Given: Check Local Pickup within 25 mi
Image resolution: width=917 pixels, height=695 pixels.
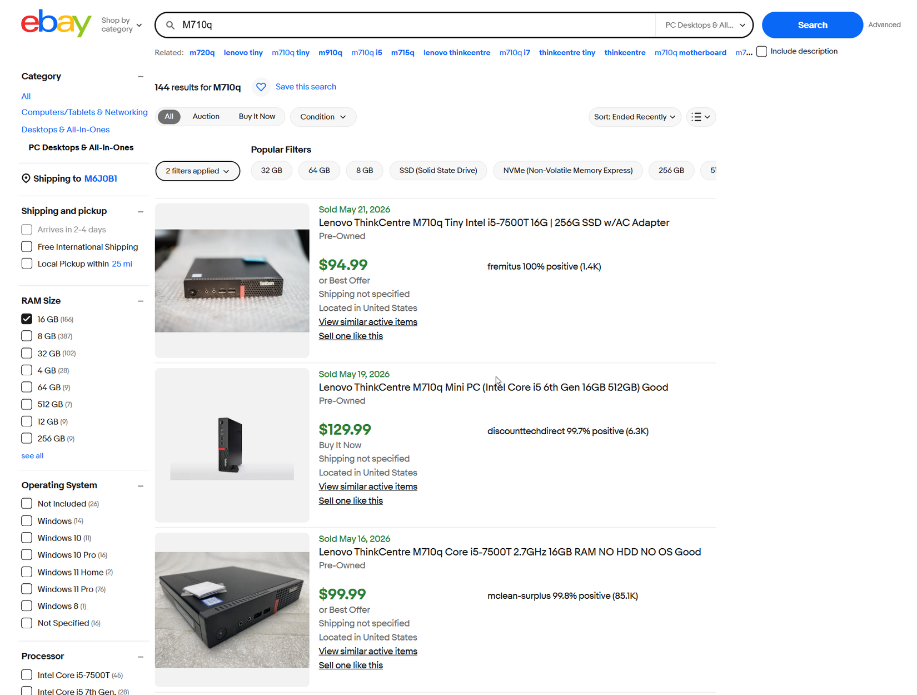Looking at the screenshot, I should pos(27,264).
